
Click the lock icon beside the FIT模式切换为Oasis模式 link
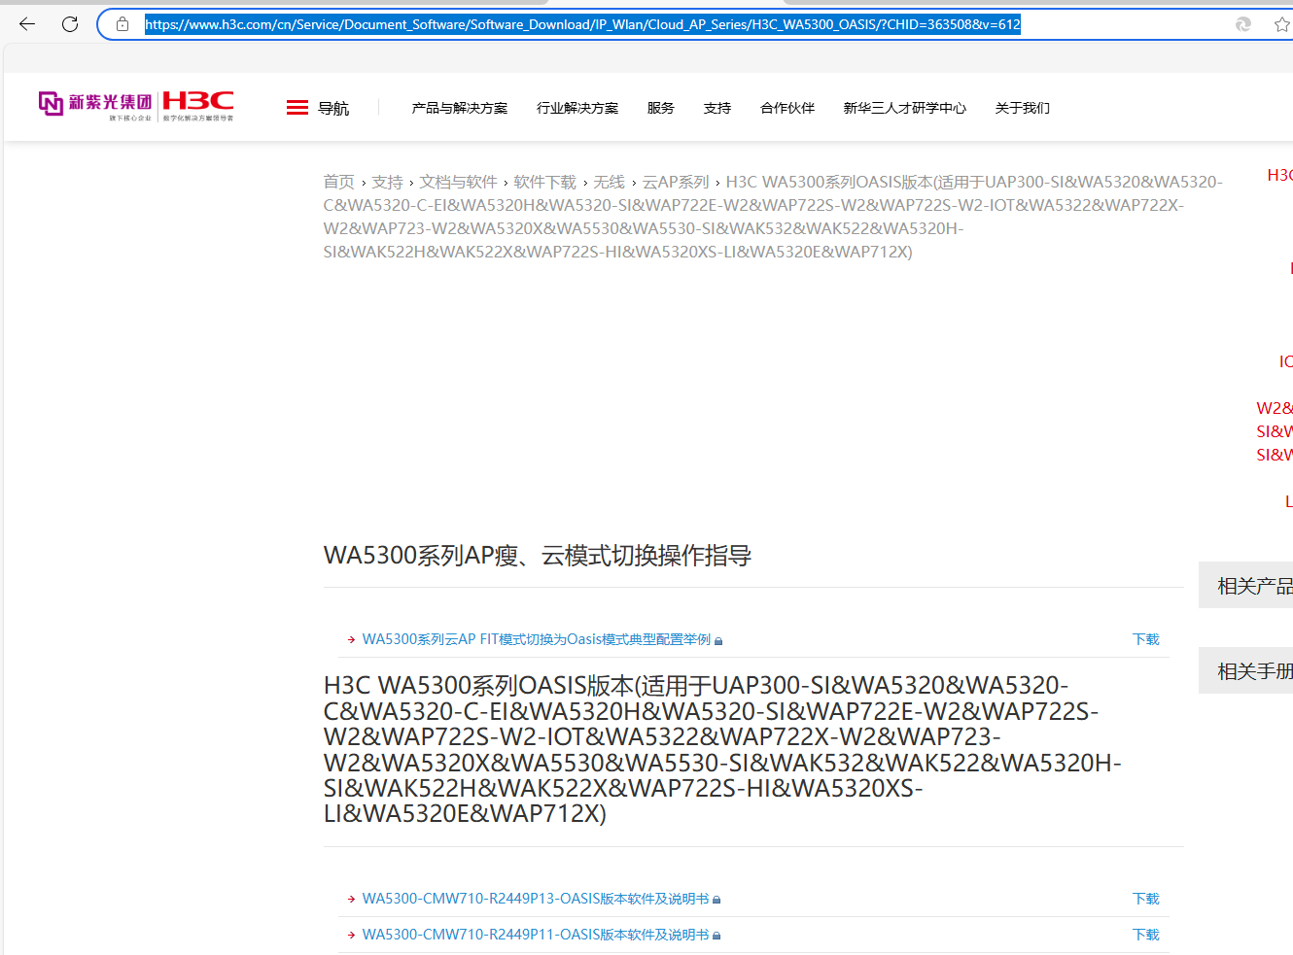(x=718, y=640)
